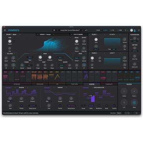Select next Filter 1 type arrow
The width and height of the screenshot is (143, 143).
tap(120, 35)
